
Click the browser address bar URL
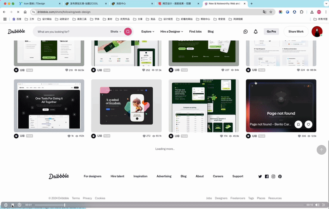pyautogui.click(x=64, y=12)
